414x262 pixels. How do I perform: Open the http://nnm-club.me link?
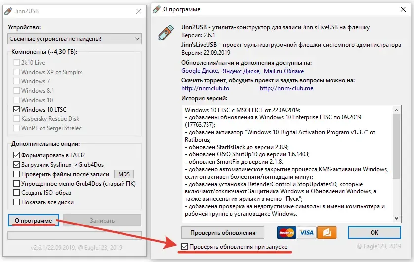pyautogui.click(x=287, y=88)
